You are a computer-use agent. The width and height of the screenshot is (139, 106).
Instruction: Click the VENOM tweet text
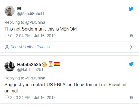pyautogui.click(x=41, y=29)
